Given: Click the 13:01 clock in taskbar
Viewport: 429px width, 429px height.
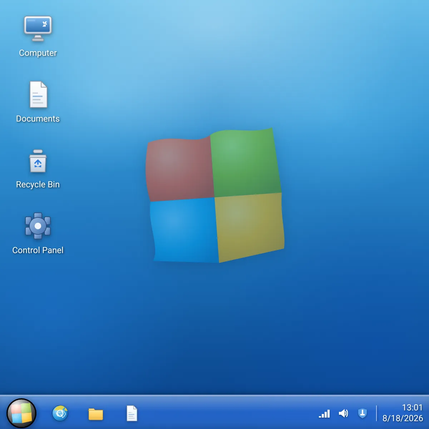Looking at the screenshot, I should [412, 408].
